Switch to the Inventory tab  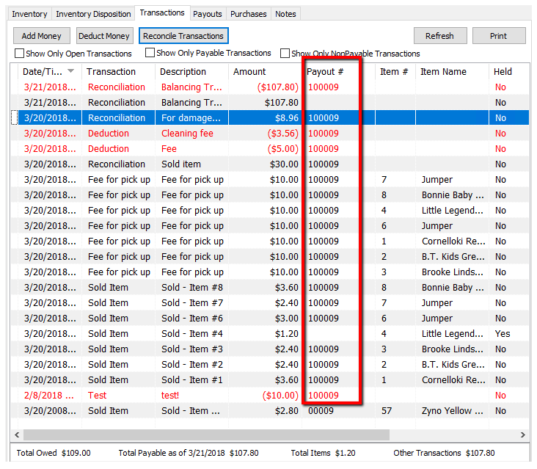pos(30,14)
